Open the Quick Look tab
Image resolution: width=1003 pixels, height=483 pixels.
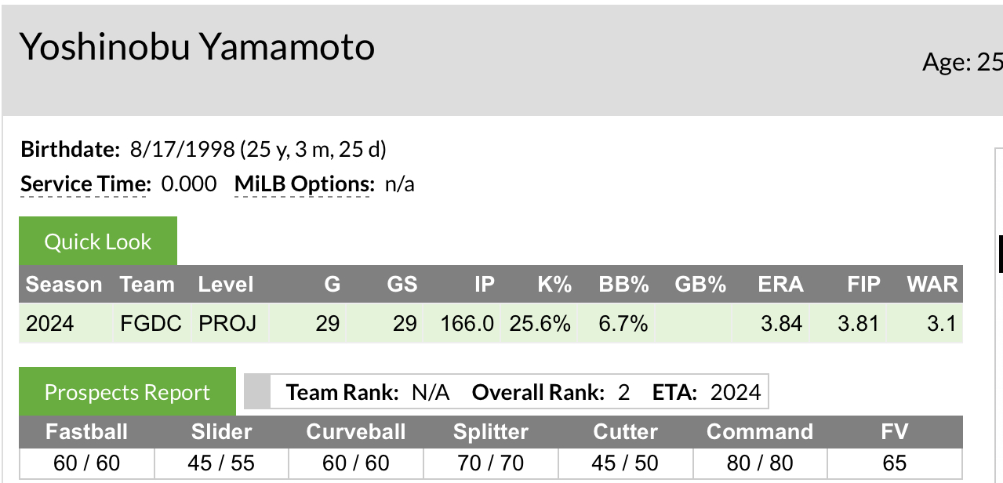pos(98,241)
